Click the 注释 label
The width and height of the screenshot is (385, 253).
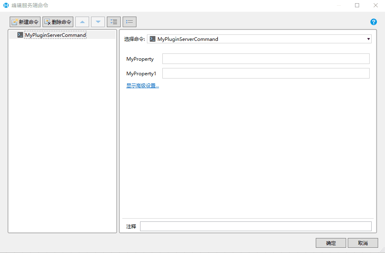click(131, 226)
